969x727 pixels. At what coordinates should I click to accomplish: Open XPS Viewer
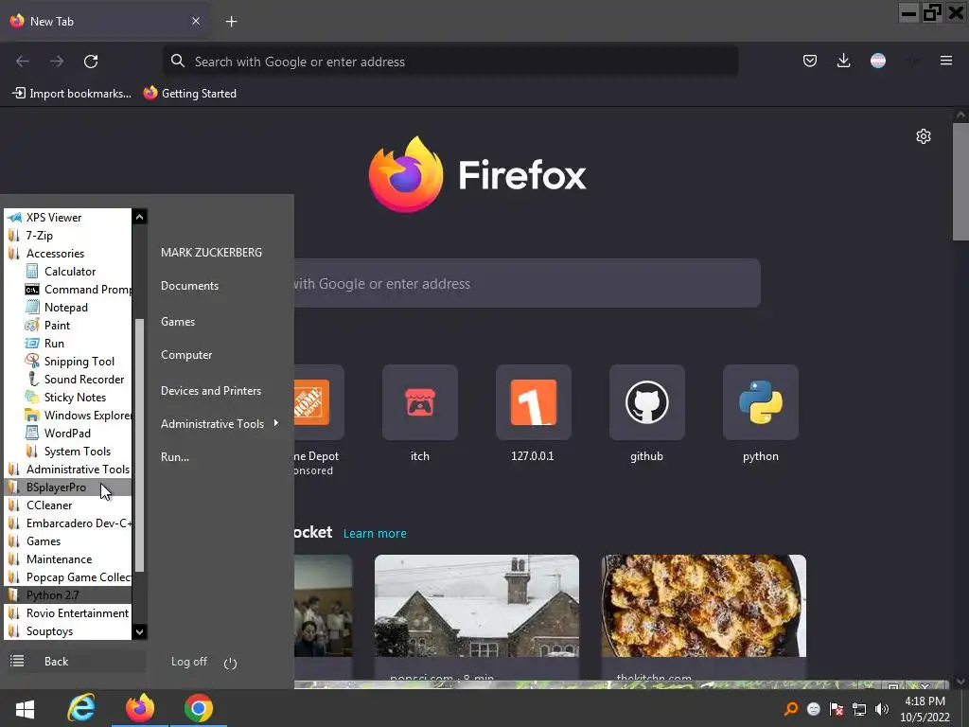pos(54,218)
